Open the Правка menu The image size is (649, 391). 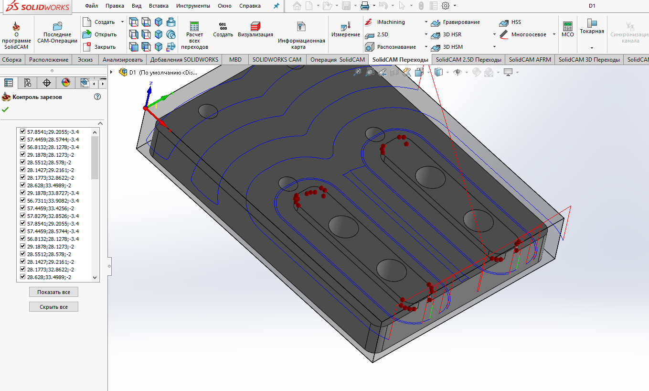tap(115, 6)
